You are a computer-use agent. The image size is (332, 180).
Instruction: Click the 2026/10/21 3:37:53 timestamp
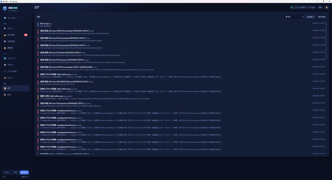(318, 23)
